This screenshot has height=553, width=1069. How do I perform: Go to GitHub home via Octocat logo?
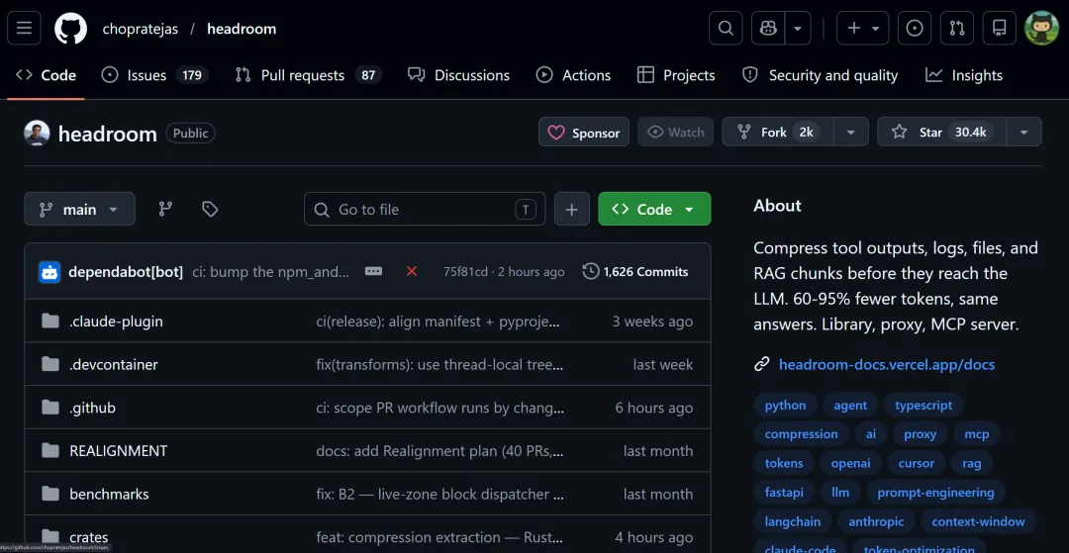71,29
